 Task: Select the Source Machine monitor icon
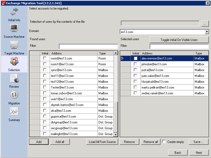coord(14,28)
